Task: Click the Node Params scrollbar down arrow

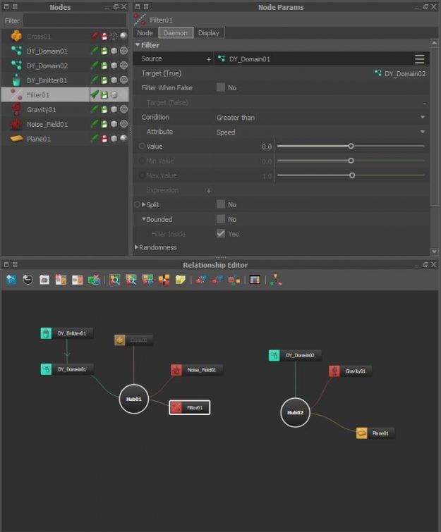Action: tap(434, 252)
